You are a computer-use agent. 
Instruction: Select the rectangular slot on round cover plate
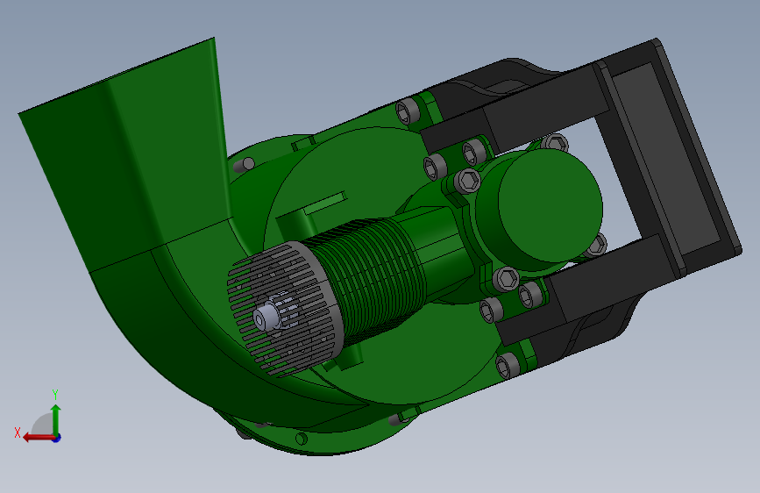(324, 203)
